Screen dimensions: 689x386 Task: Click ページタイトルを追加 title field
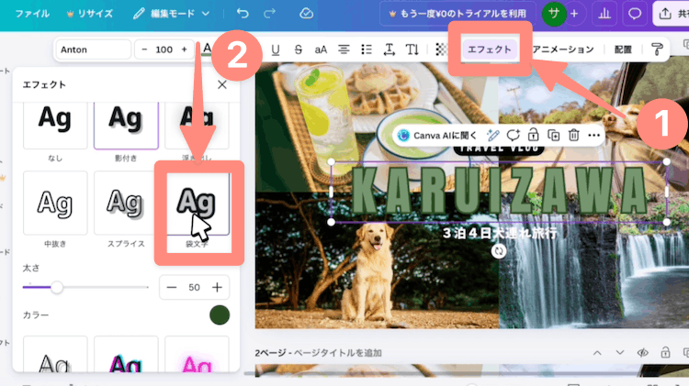click(337, 353)
